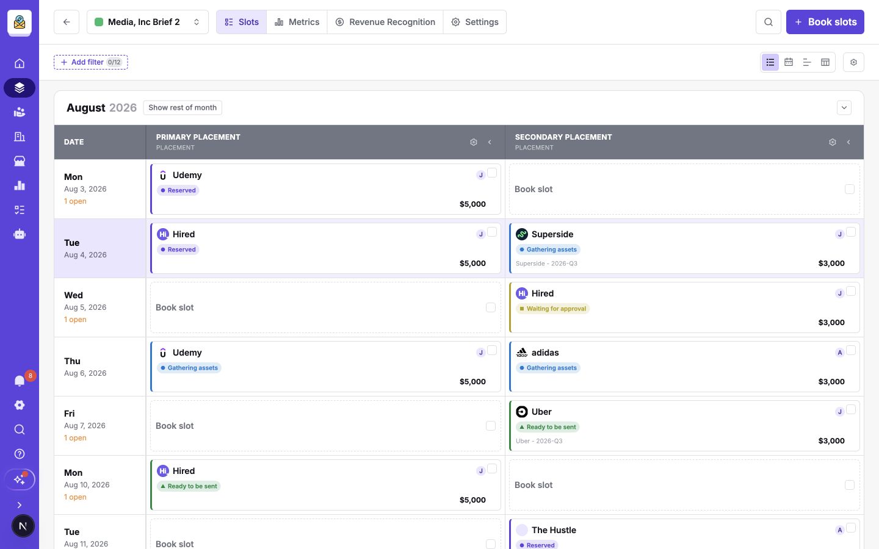Open the people/audience sidebar icon
879x549 pixels.
(20, 112)
